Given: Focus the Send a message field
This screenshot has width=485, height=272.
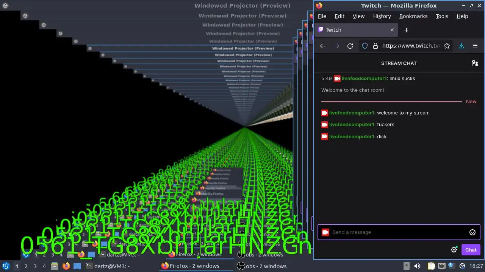Looking at the screenshot, I should [399, 232].
